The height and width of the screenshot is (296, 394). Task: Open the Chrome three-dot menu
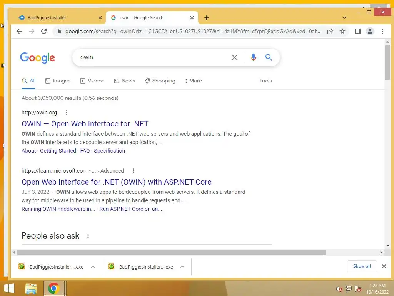coord(382,31)
